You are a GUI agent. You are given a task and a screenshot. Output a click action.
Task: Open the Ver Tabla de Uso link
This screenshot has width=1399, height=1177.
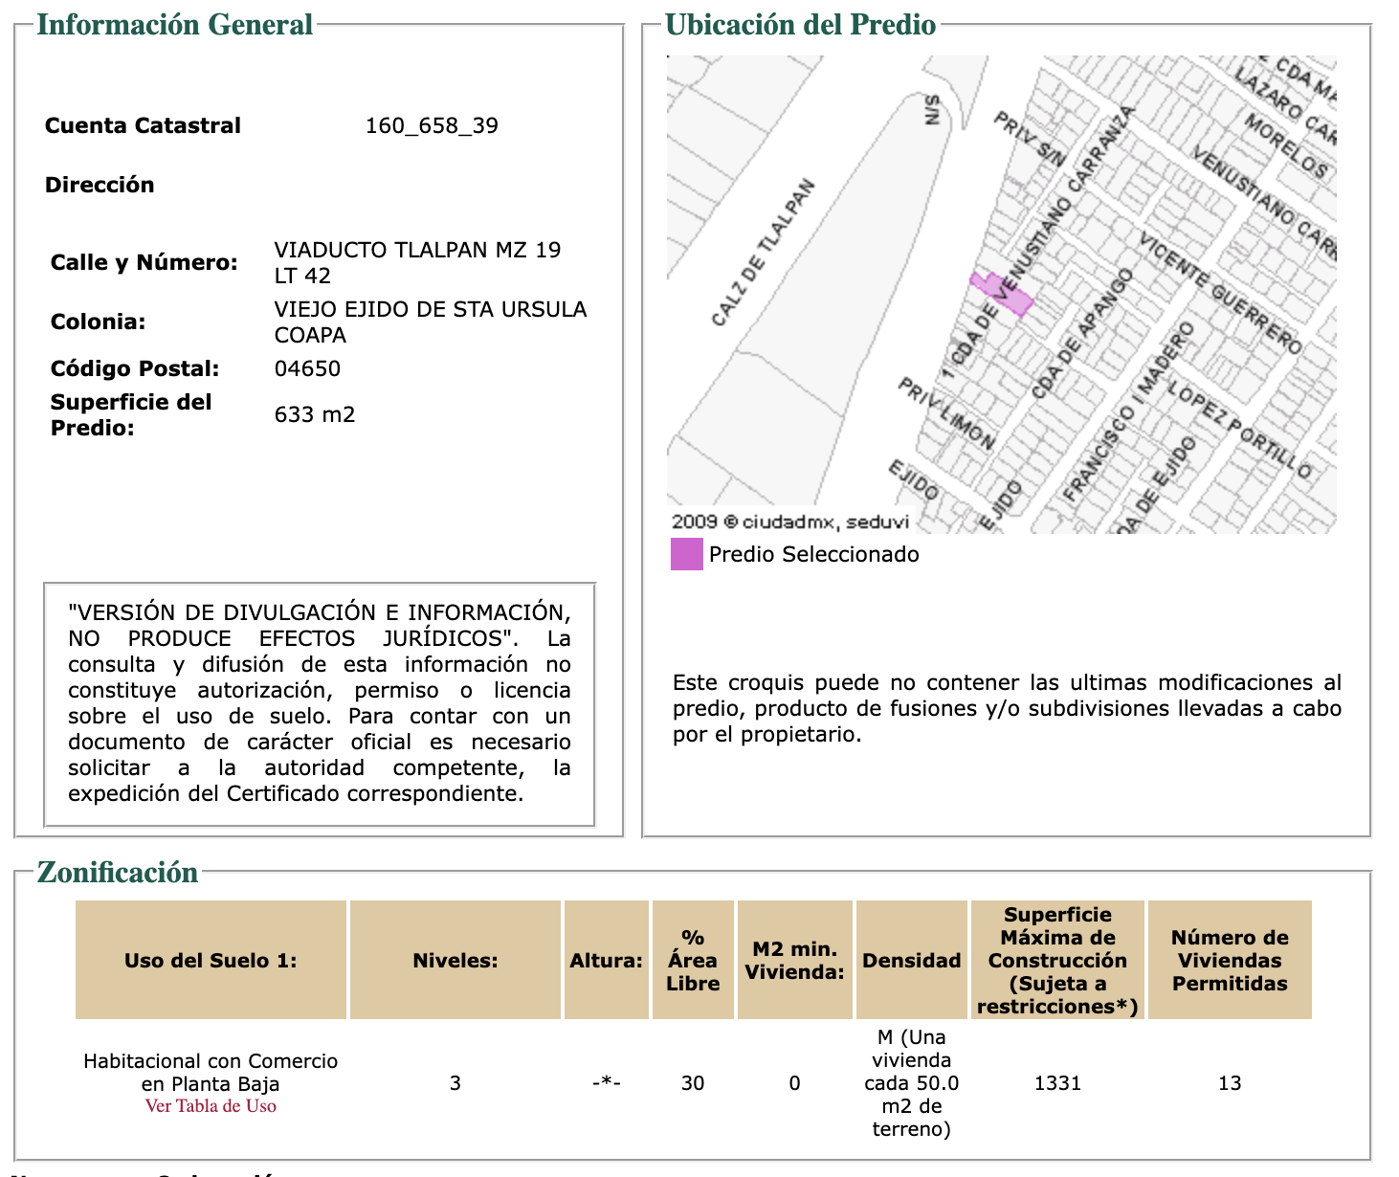[211, 1106]
